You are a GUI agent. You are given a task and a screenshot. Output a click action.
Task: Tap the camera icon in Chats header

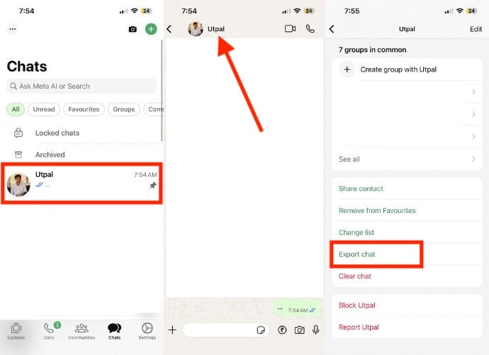[133, 29]
